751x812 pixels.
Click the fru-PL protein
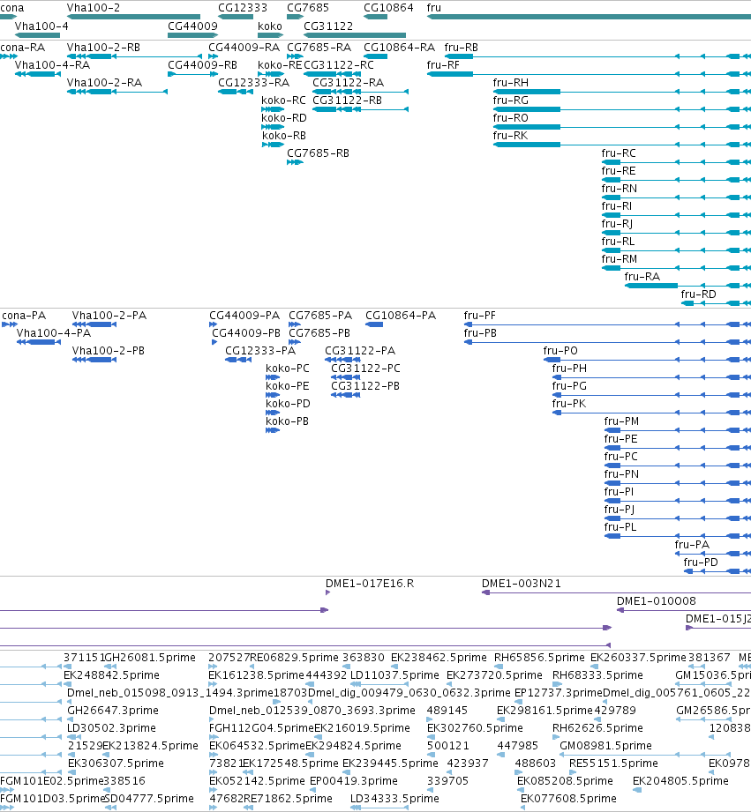tap(678, 536)
